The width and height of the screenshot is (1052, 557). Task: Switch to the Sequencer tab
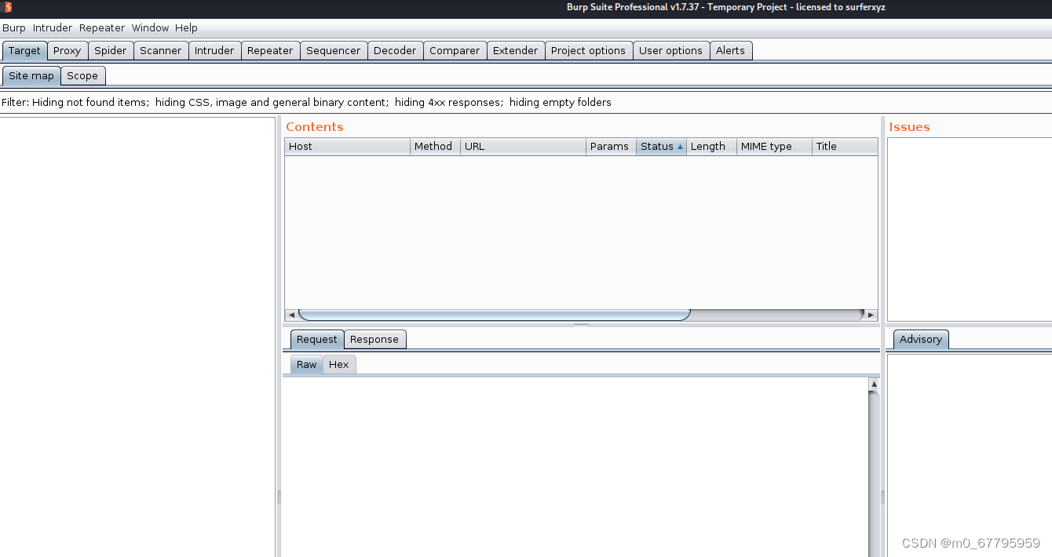point(334,50)
